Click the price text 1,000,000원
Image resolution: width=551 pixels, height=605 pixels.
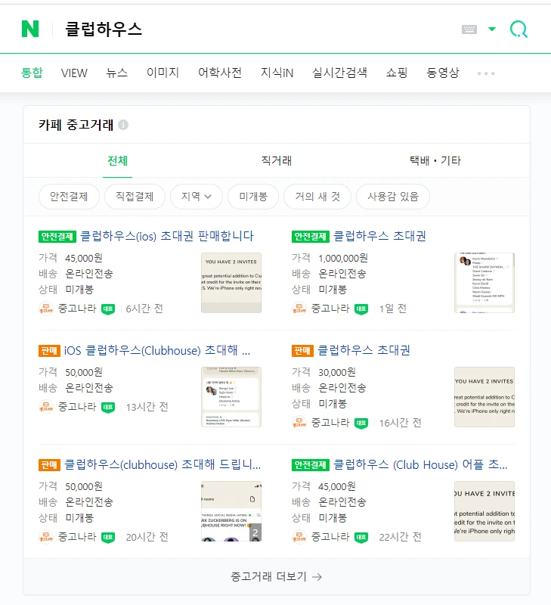(343, 258)
